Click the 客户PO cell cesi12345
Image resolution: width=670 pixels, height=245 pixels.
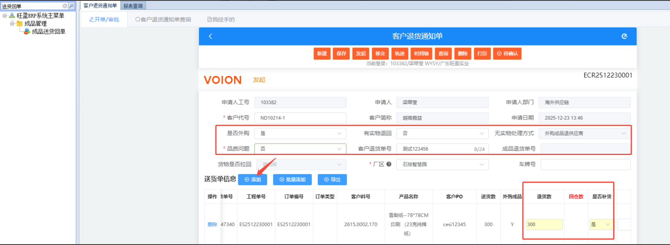coord(454,225)
